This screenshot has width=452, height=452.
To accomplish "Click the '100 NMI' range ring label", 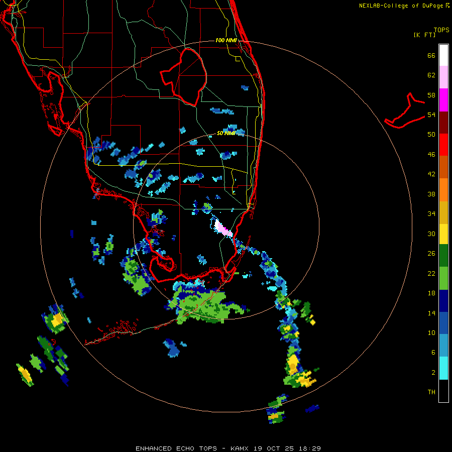I will pyautogui.click(x=226, y=40).
